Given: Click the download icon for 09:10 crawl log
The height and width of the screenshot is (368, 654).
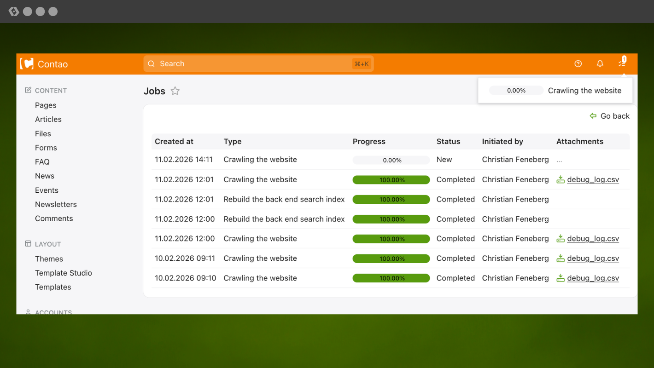Looking at the screenshot, I should [x=561, y=278].
